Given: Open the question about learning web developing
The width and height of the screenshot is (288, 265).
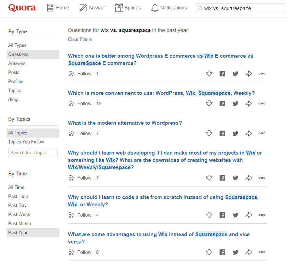Looking at the screenshot, I should pyautogui.click(x=165, y=160).
